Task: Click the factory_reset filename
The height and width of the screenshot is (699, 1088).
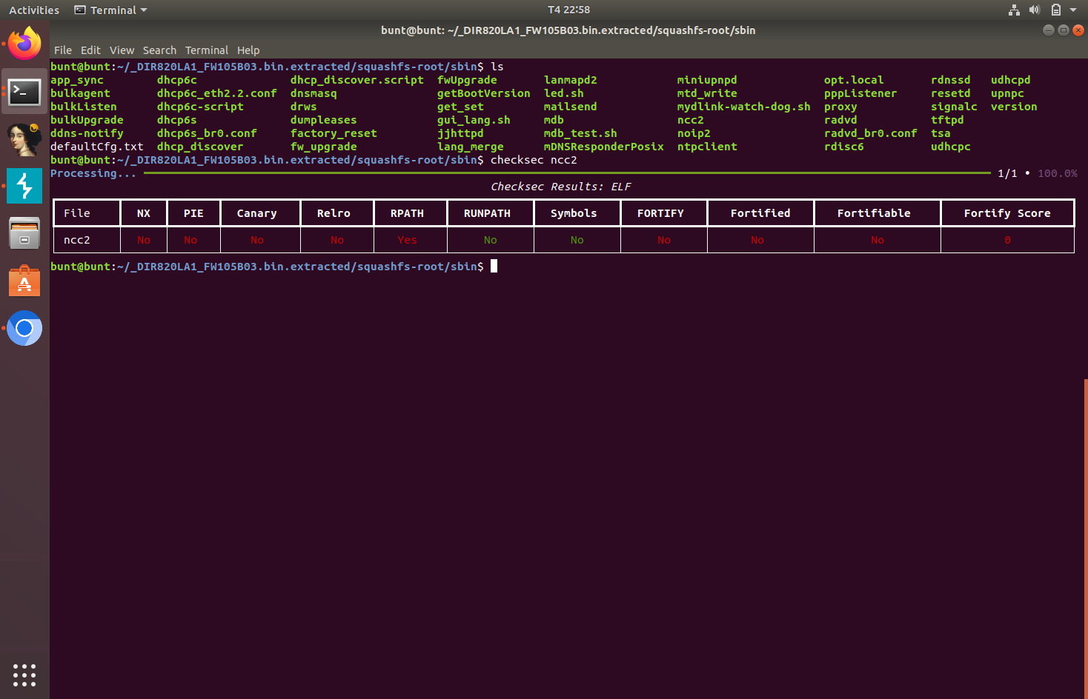Action: [x=334, y=133]
